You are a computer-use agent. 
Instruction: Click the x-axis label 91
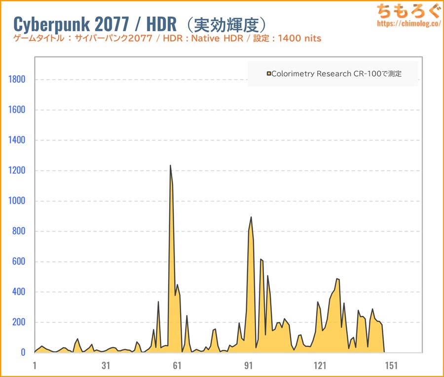click(x=249, y=366)
